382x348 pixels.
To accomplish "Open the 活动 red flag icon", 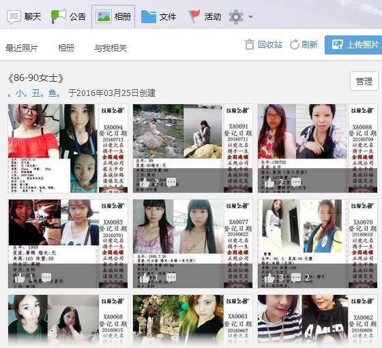I will [x=194, y=16].
